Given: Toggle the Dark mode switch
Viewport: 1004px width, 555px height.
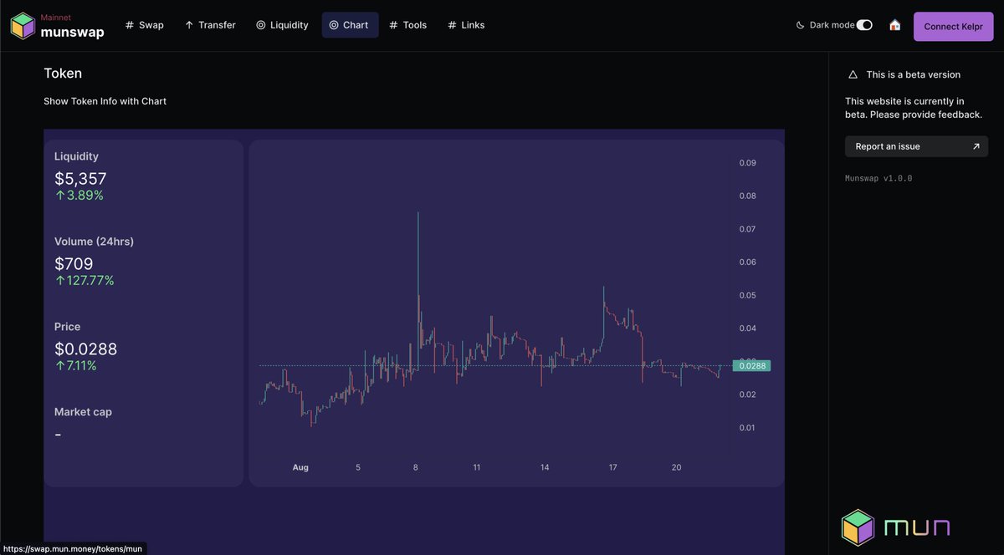Looking at the screenshot, I should click(x=865, y=25).
